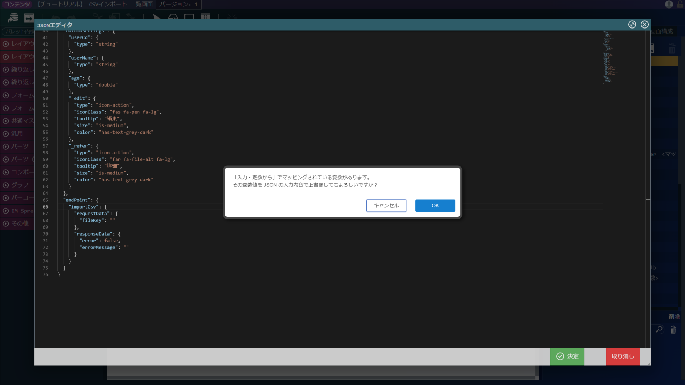Click the JSON editor vertical scrollbar

pyautogui.click(x=648, y=189)
